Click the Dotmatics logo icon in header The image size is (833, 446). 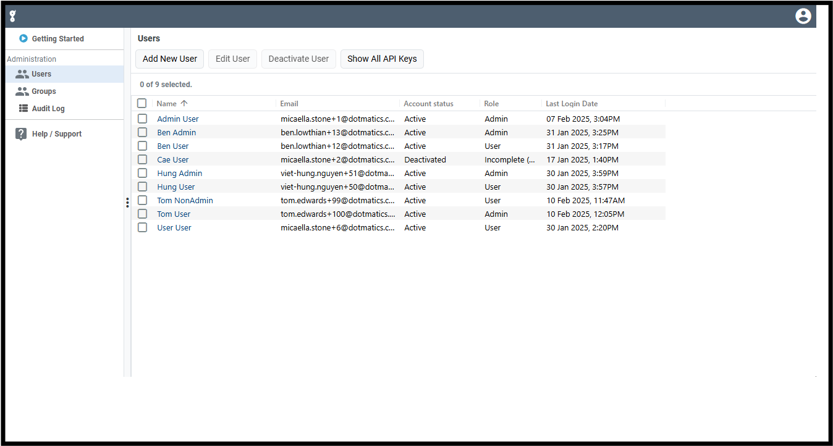tap(13, 16)
